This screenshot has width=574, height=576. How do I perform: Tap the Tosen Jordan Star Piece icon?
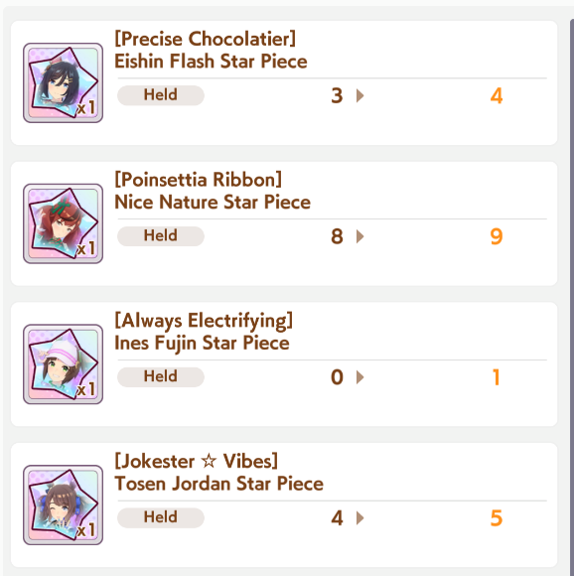tap(63, 504)
